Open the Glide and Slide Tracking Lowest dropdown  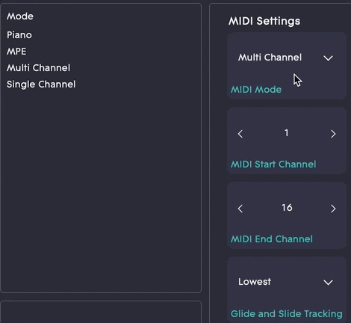tap(286, 282)
